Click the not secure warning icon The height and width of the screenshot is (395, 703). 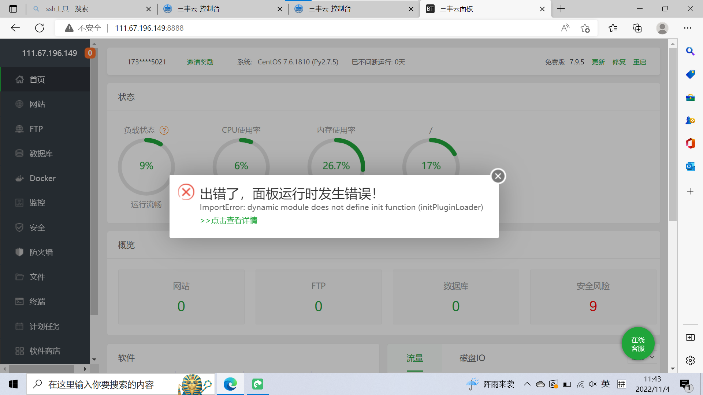(x=69, y=28)
